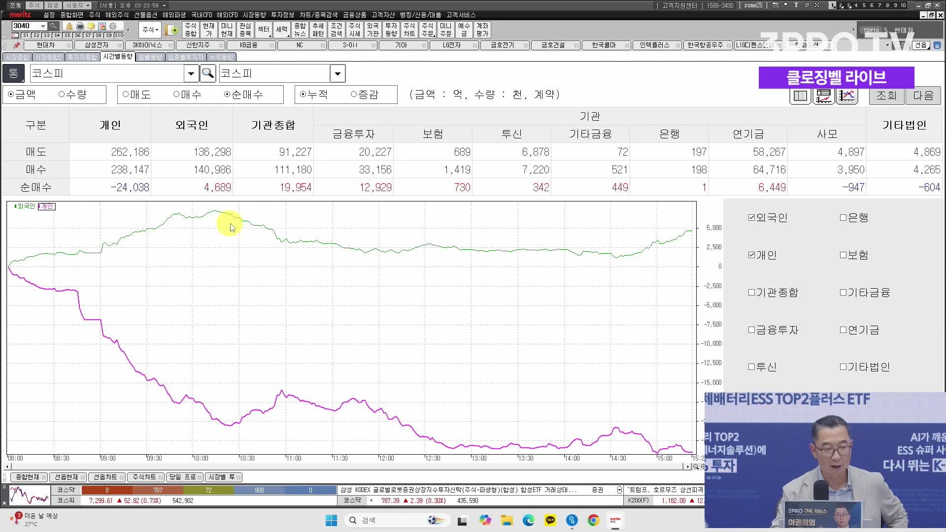Open File Explorer from the taskbar
Viewport: 946px width, 532px height.
tap(507, 520)
